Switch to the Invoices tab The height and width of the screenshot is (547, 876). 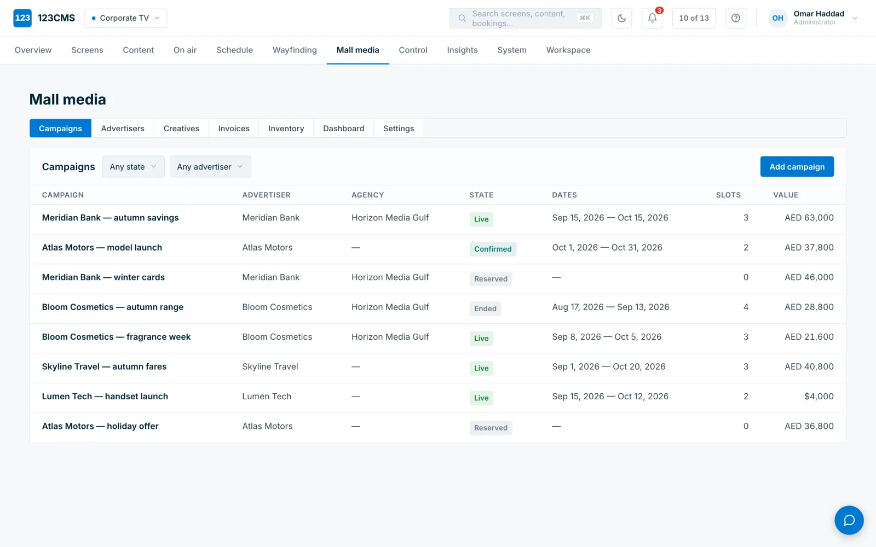click(234, 129)
